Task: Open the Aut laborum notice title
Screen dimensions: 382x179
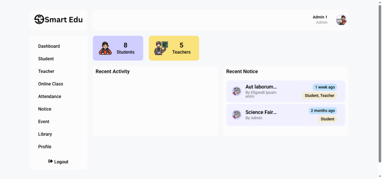Action: tap(261, 87)
